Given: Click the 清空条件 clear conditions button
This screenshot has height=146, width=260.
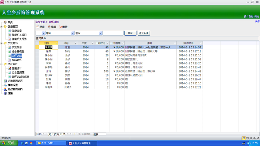Looking at the screenshot, I should [144, 33].
